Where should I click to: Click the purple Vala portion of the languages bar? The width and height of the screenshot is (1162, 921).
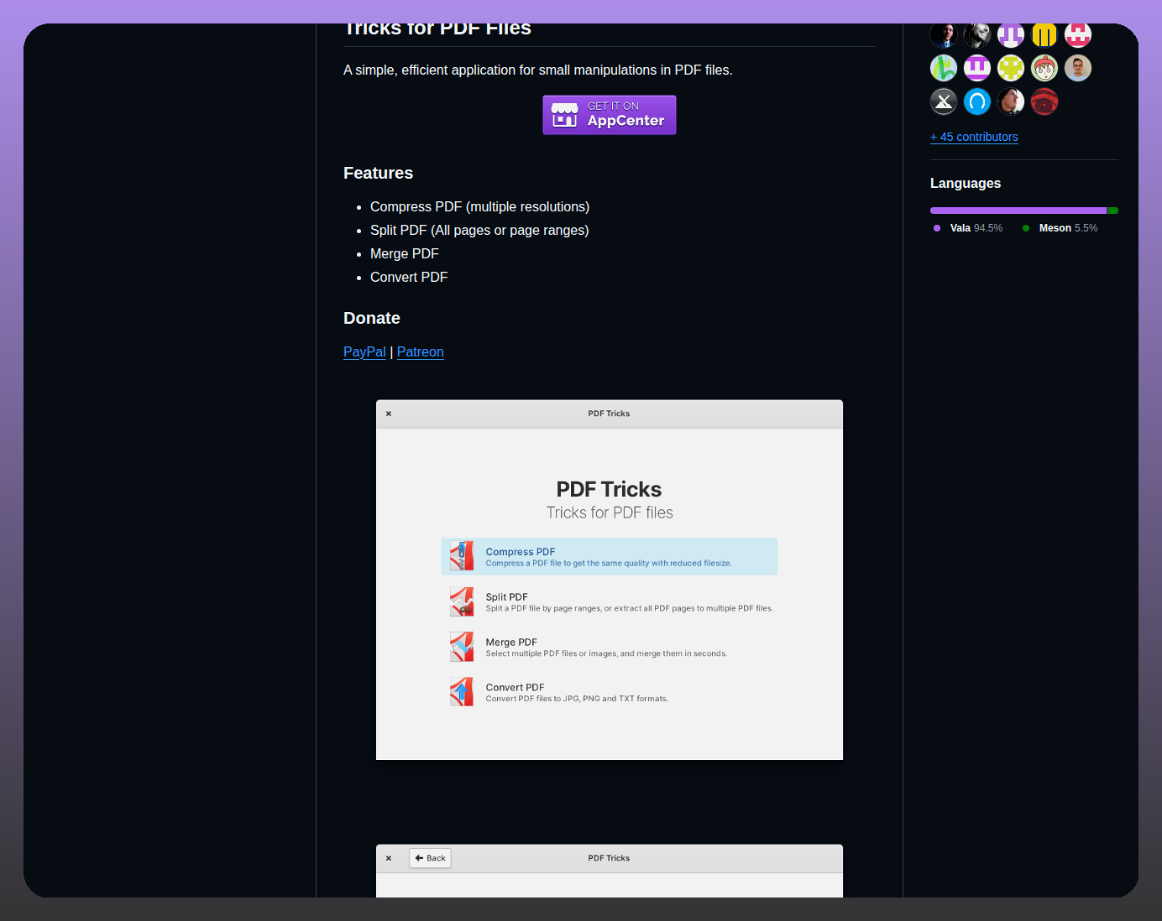[x=1018, y=211]
